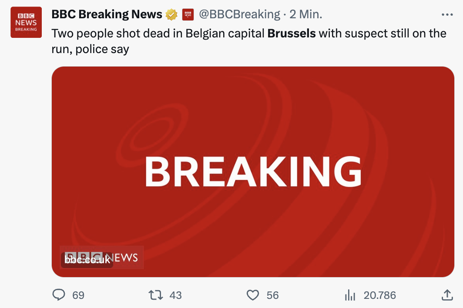463x308 pixels.
Task: Click the repost arrows icon
Action: [155, 295]
